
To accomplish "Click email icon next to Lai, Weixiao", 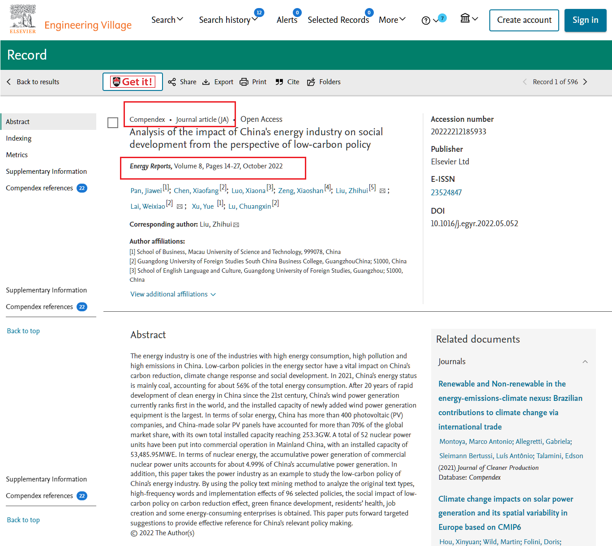I will coord(180,206).
